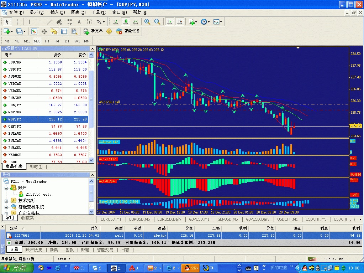Open the 插入 insert menu

pos(58,12)
